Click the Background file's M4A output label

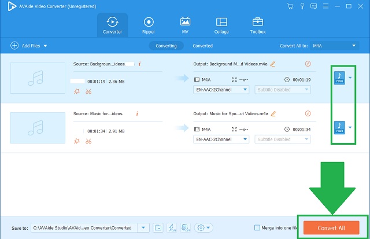click(x=206, y=80)
